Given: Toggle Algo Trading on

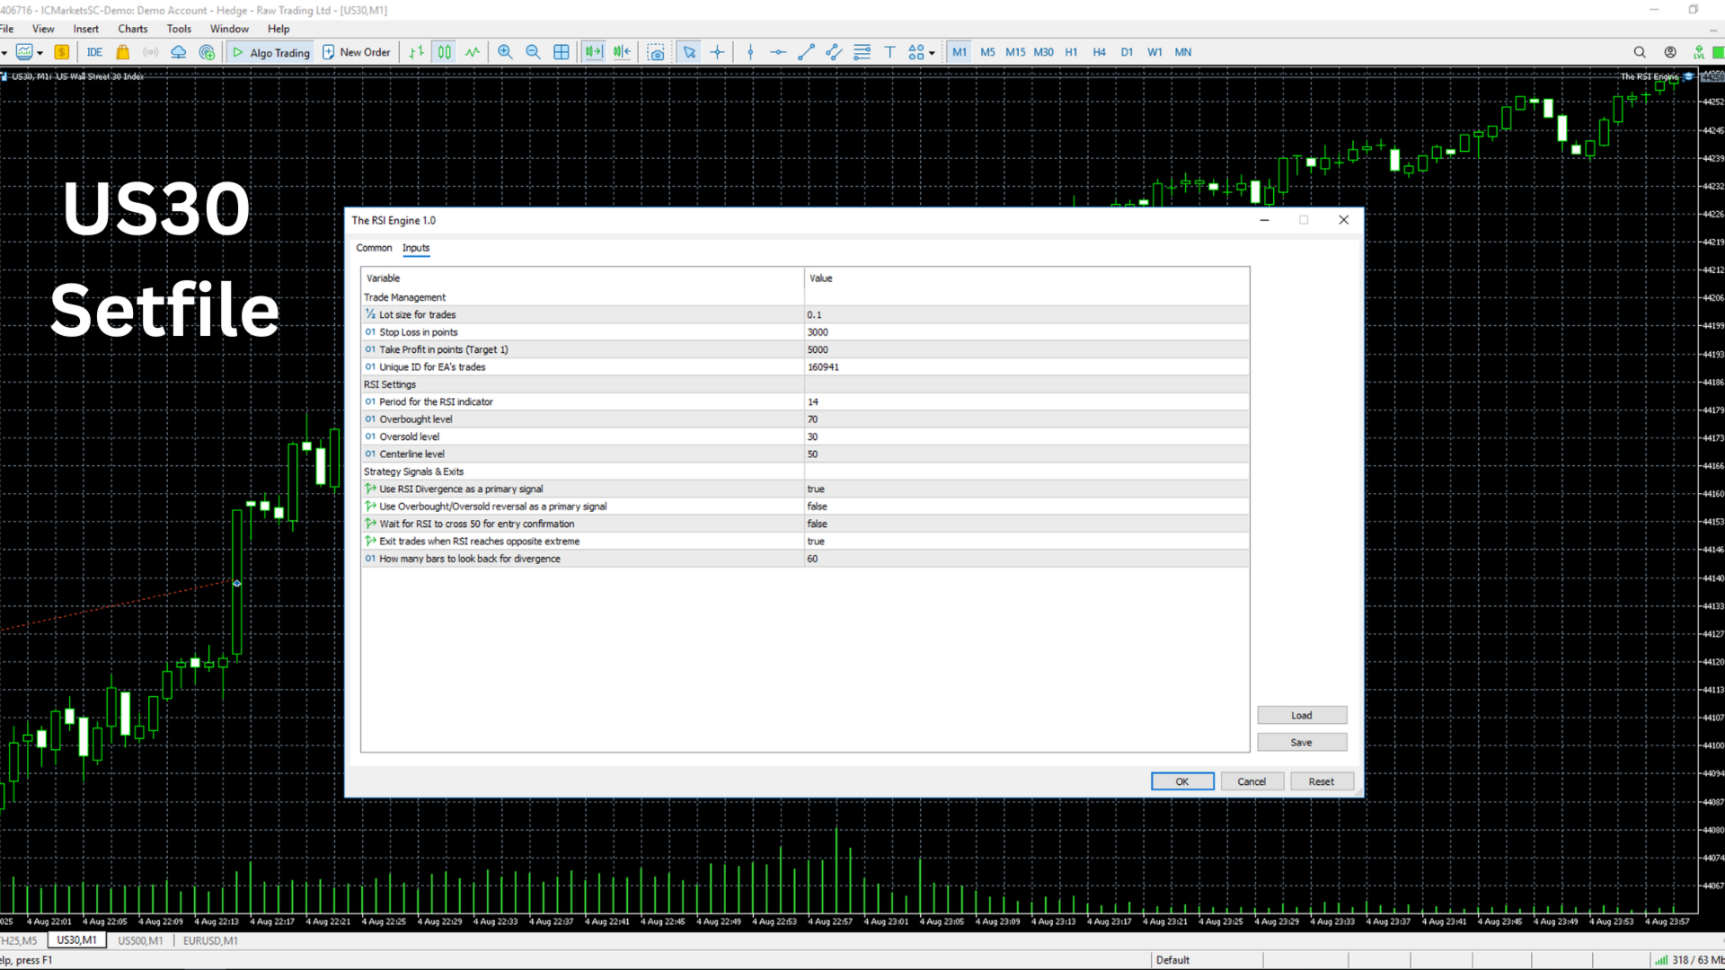Looking at the screenshot, I should (x=270, y=52).
